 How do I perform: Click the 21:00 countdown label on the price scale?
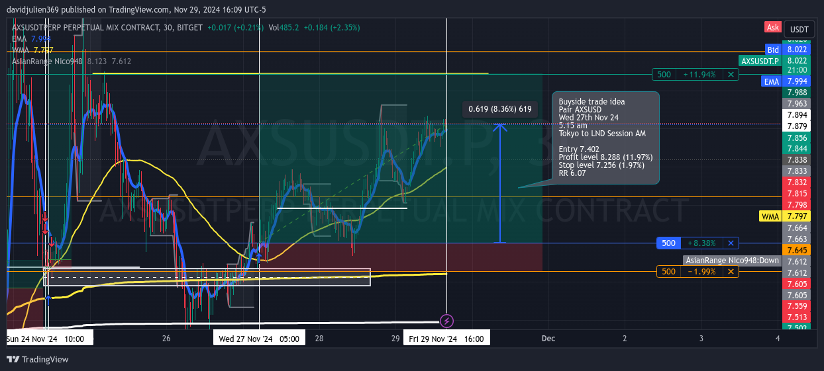click(797, 69)
